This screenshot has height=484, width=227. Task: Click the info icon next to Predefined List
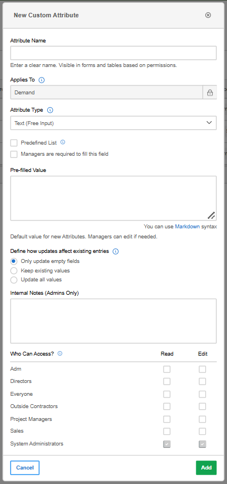(63, 142)
